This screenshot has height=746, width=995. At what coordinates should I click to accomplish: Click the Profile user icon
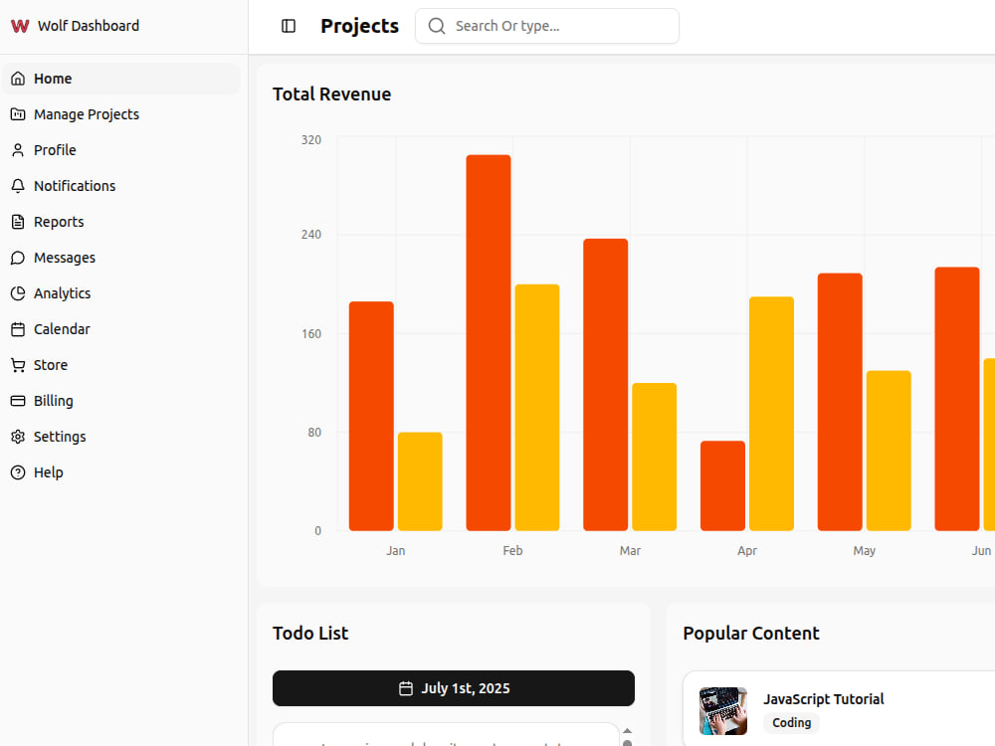click(x=18, y=150)
